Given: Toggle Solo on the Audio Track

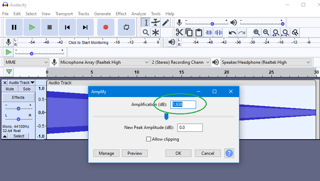Looking at the screenshot, I should [x=27, y=89].
